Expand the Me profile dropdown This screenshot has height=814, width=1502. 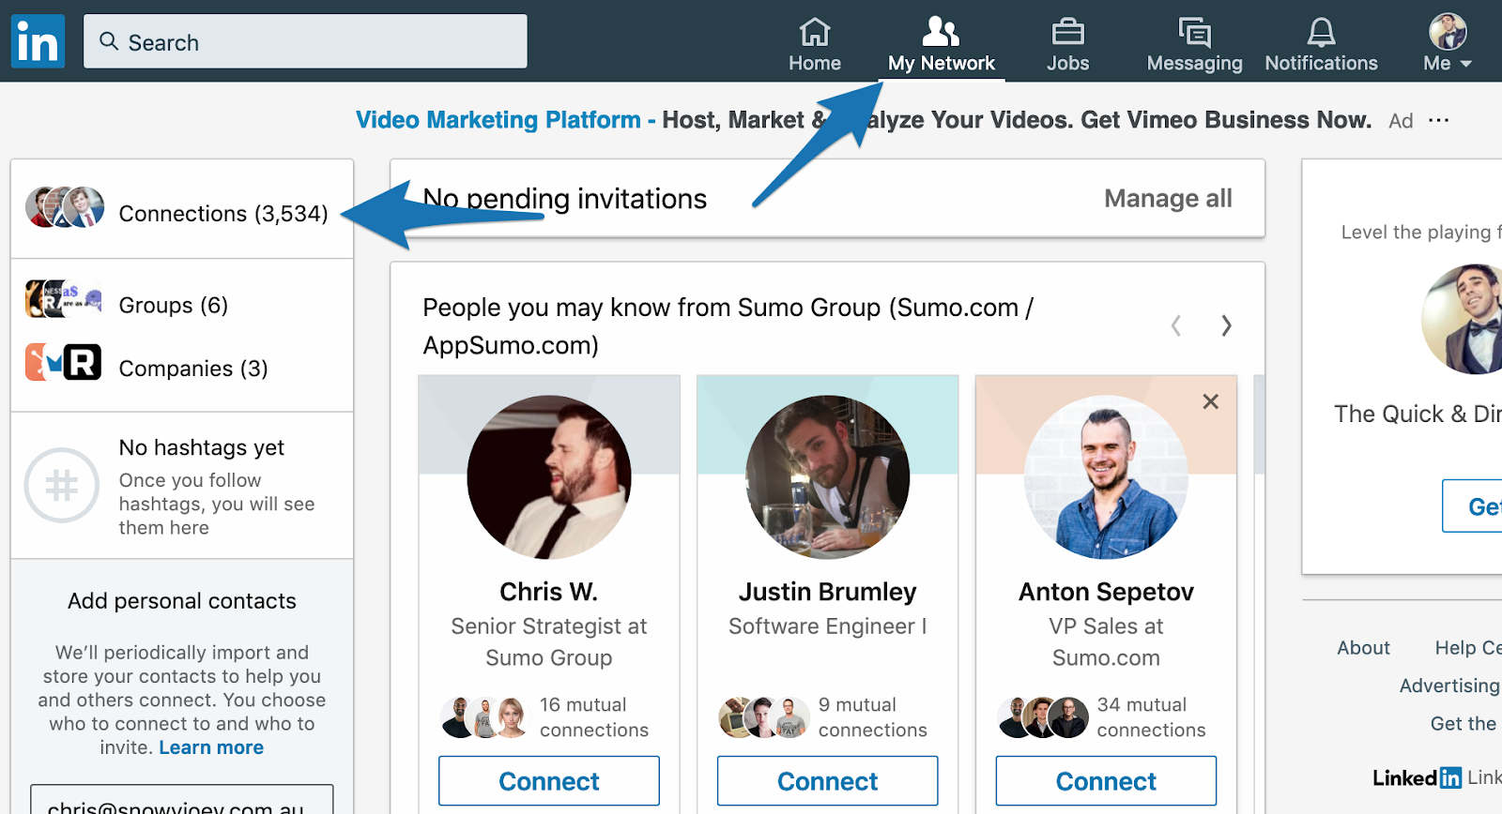click(x=1448, y=44)
